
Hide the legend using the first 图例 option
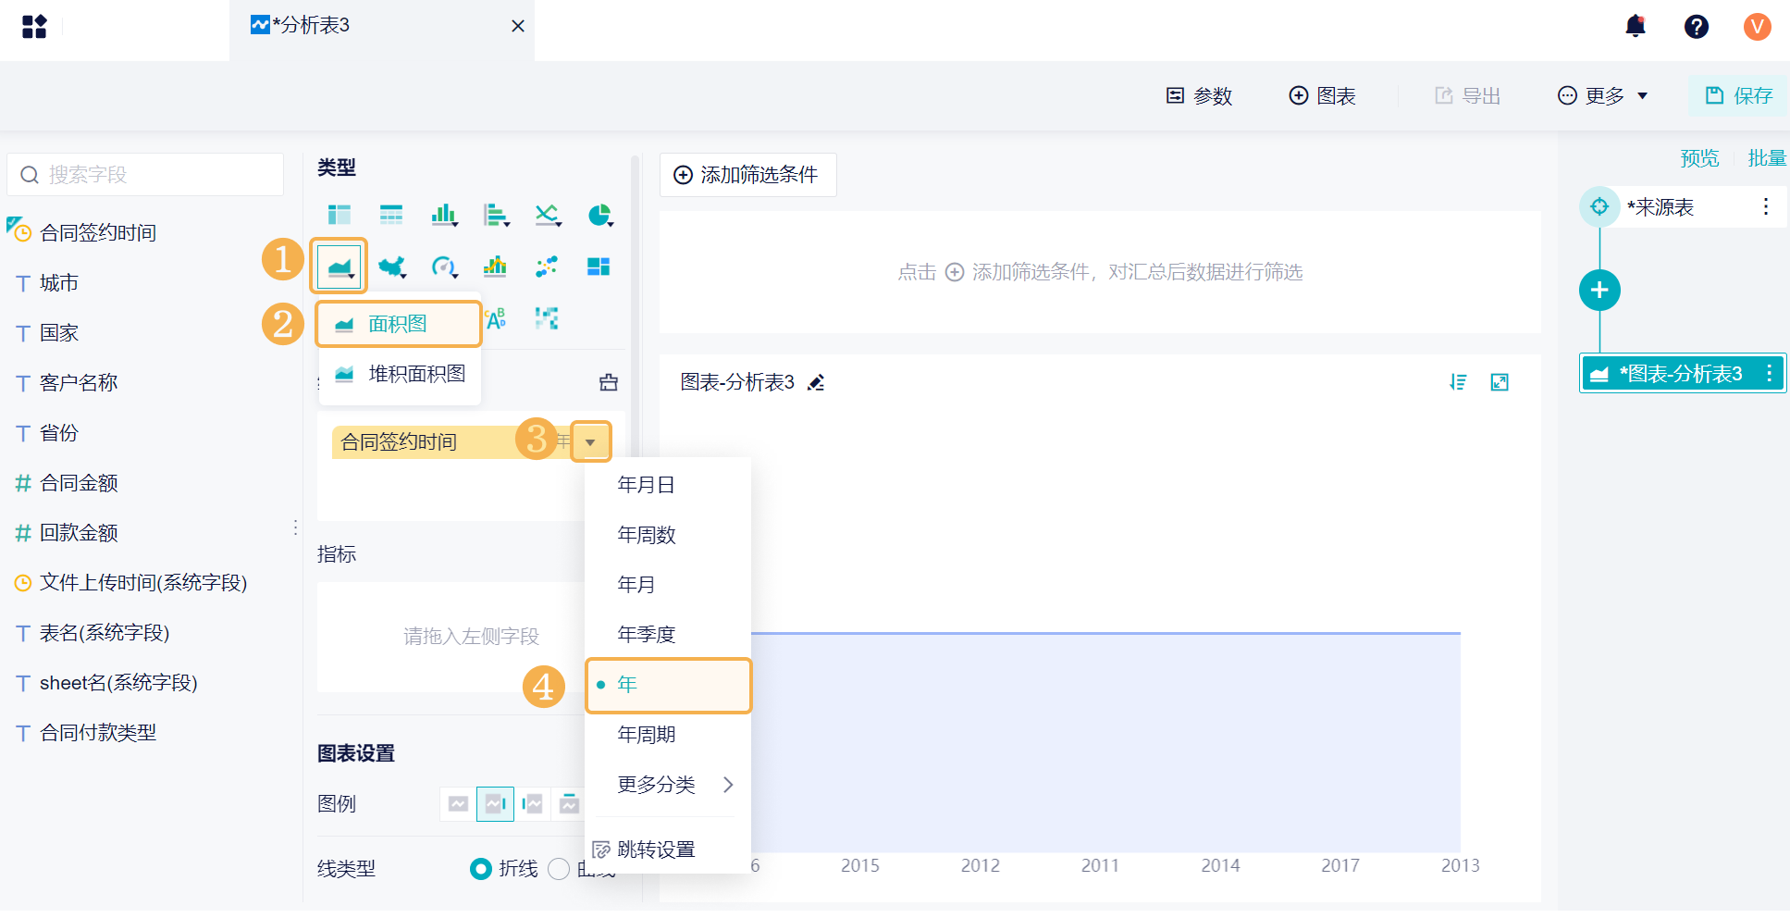(458, 803)
